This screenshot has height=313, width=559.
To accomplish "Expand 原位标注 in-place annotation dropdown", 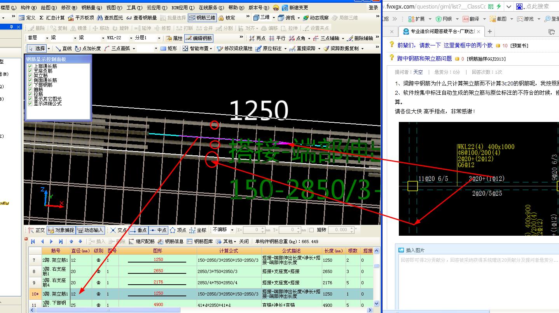I will tap(285, 49).
